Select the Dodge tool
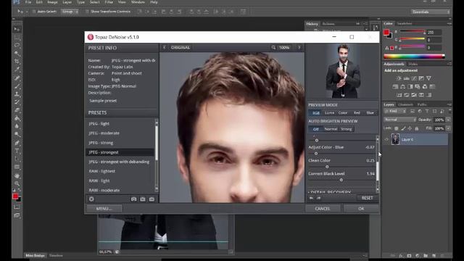 tap(17, 134)
